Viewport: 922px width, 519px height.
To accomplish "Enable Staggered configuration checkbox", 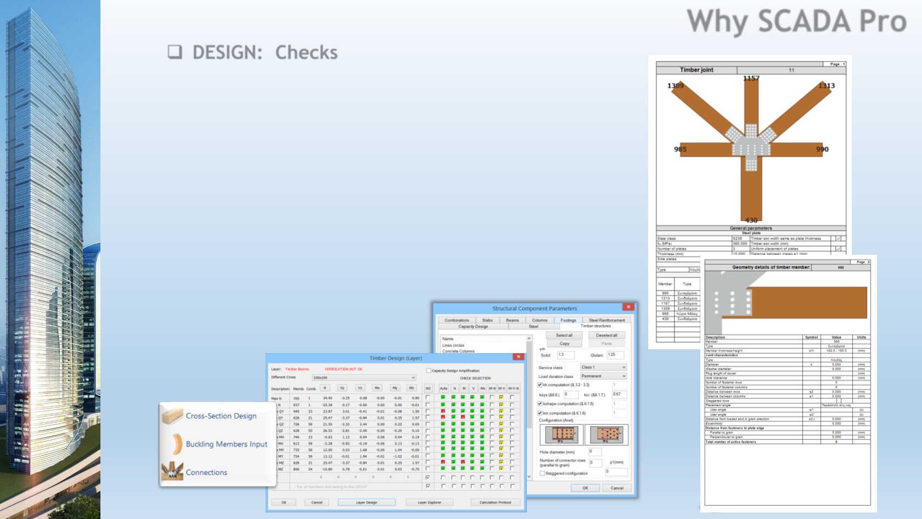I will [542, 473].
